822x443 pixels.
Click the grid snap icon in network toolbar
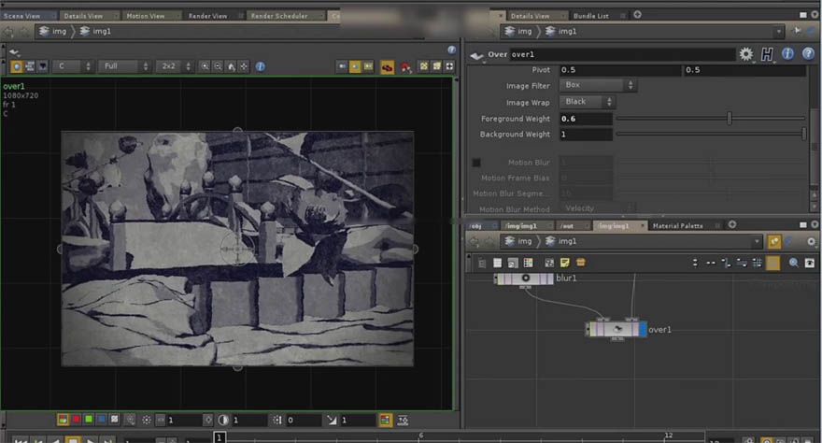tap(757, 263)
